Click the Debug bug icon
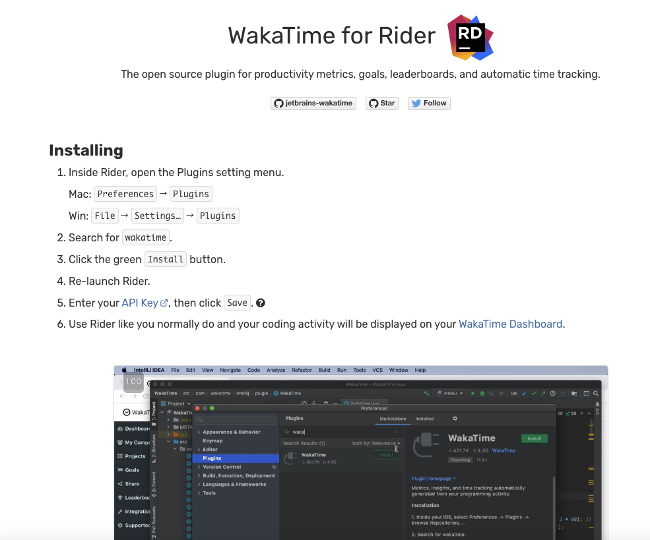 (482, 394)
